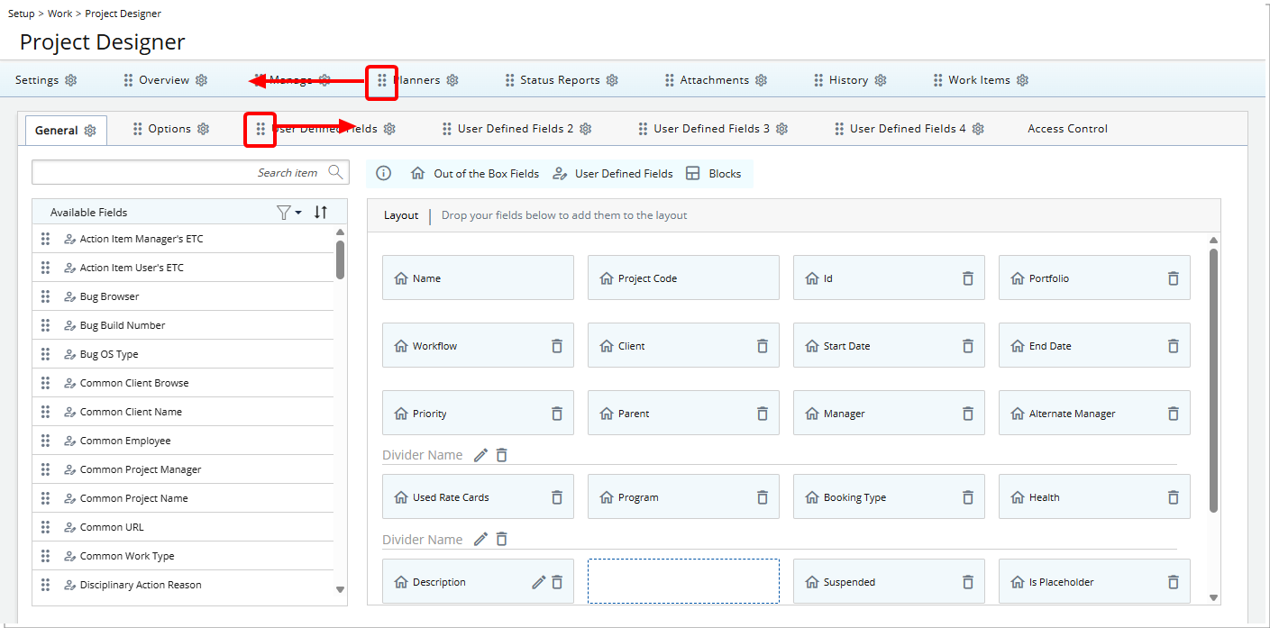Image resolution: width=1270 pixels, height=628 pixels.
Task: Click the layout scrollbar down arrow
Action: (1213, 596)
